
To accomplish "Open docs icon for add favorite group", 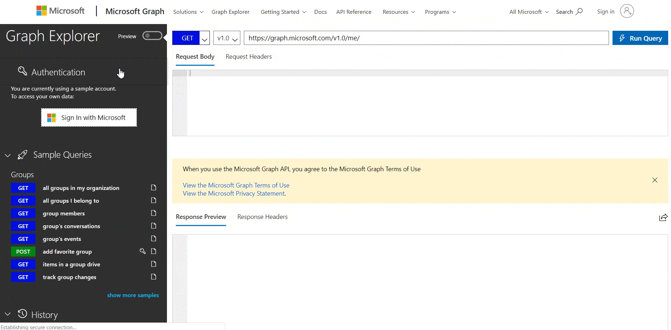I will (153, 251).
